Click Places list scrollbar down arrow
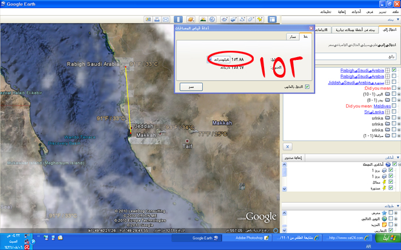This screenshot has height=250, width=401. point(284,189)
